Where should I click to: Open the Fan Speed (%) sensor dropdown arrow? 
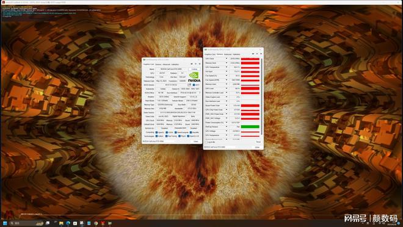pos(227,76)
